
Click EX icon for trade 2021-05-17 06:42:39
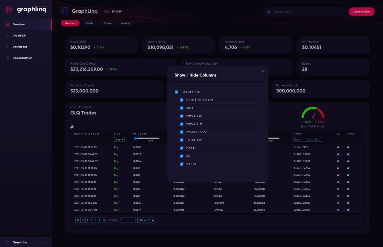click(338, 154)
